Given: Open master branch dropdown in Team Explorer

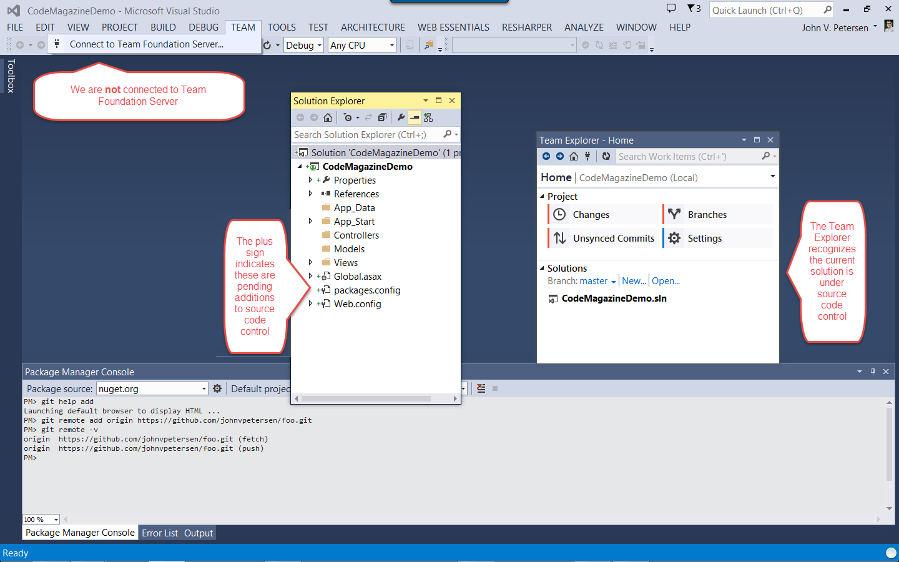Looking at the screenshot, I should point(597,281).
